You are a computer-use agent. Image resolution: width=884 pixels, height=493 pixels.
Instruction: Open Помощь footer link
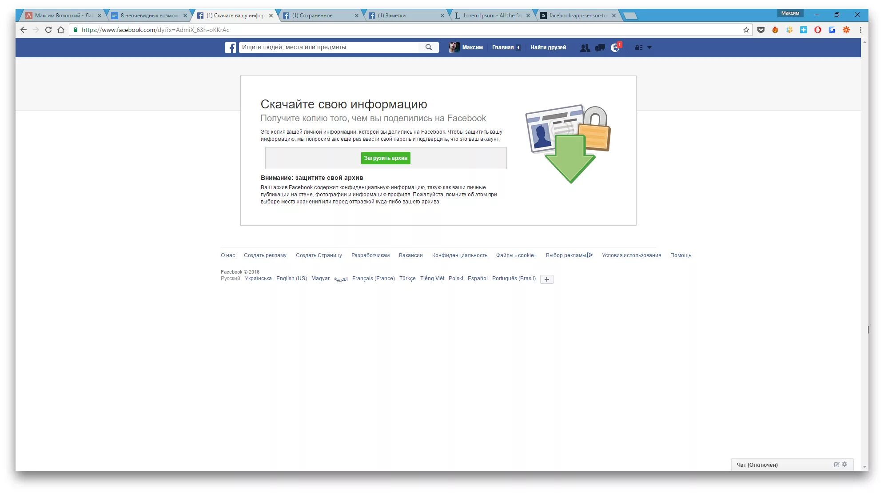pos(681,255)
